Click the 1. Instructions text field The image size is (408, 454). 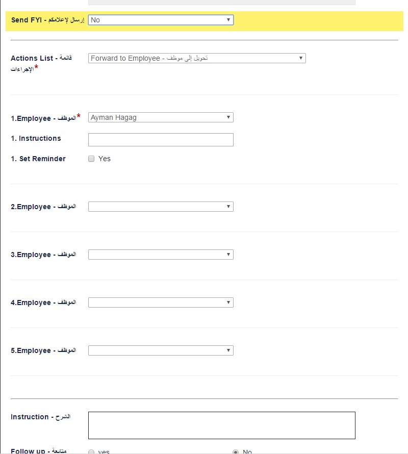[x=161, y=140]
